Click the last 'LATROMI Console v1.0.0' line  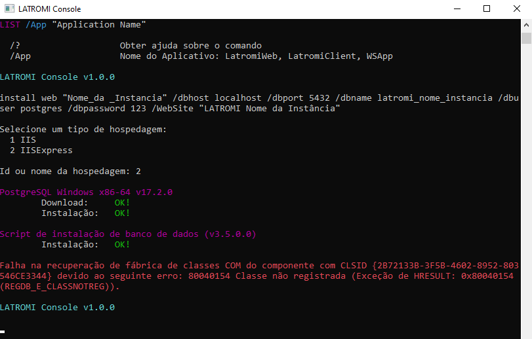(57, 308)
